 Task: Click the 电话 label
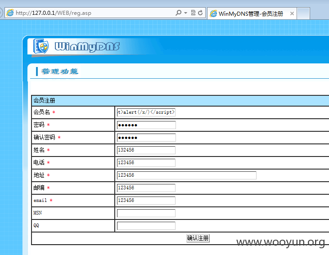39,162
